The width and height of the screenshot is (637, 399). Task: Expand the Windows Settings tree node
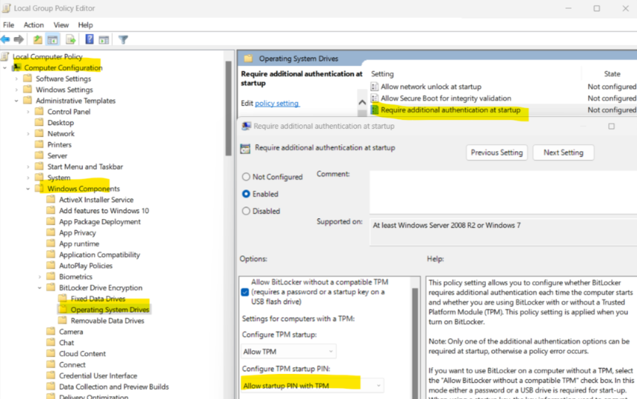click(16, 90)
